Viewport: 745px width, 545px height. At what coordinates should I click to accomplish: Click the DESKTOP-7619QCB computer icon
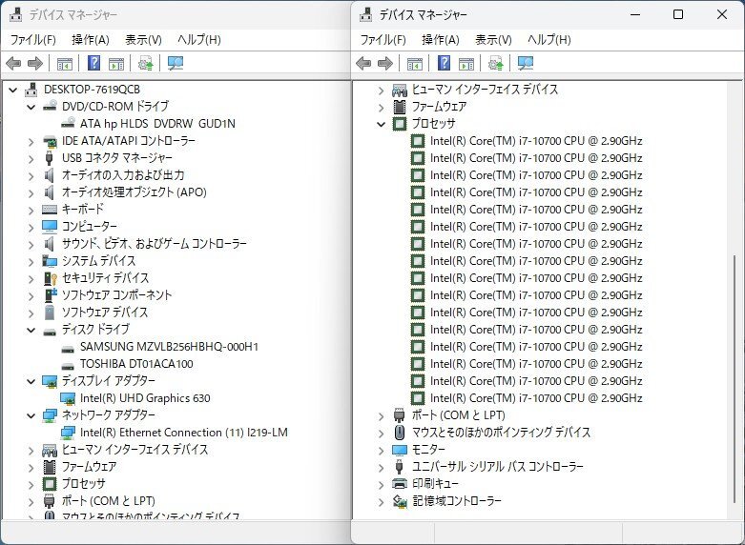click(31, 90)
